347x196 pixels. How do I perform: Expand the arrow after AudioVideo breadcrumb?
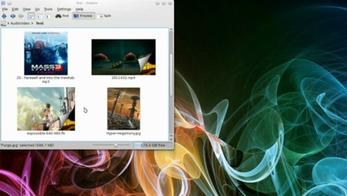click(x=32, y=23)
